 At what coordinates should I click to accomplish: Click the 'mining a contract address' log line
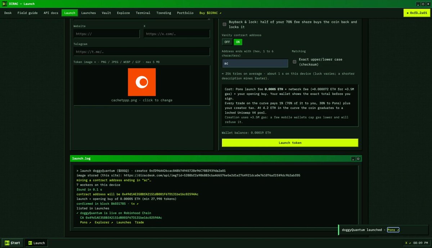114,180
